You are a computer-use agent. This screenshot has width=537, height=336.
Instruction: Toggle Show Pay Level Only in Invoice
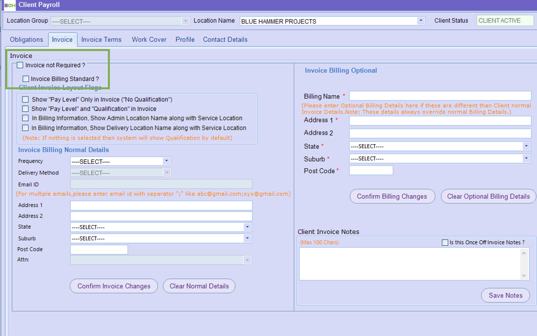[26, 100]
